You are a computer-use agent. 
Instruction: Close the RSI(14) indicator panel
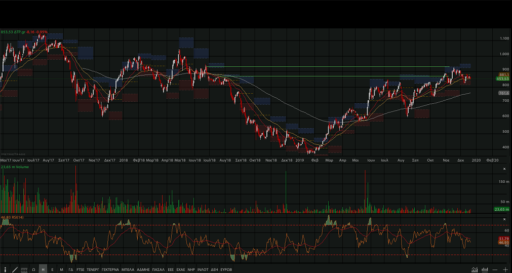(504, 219)
